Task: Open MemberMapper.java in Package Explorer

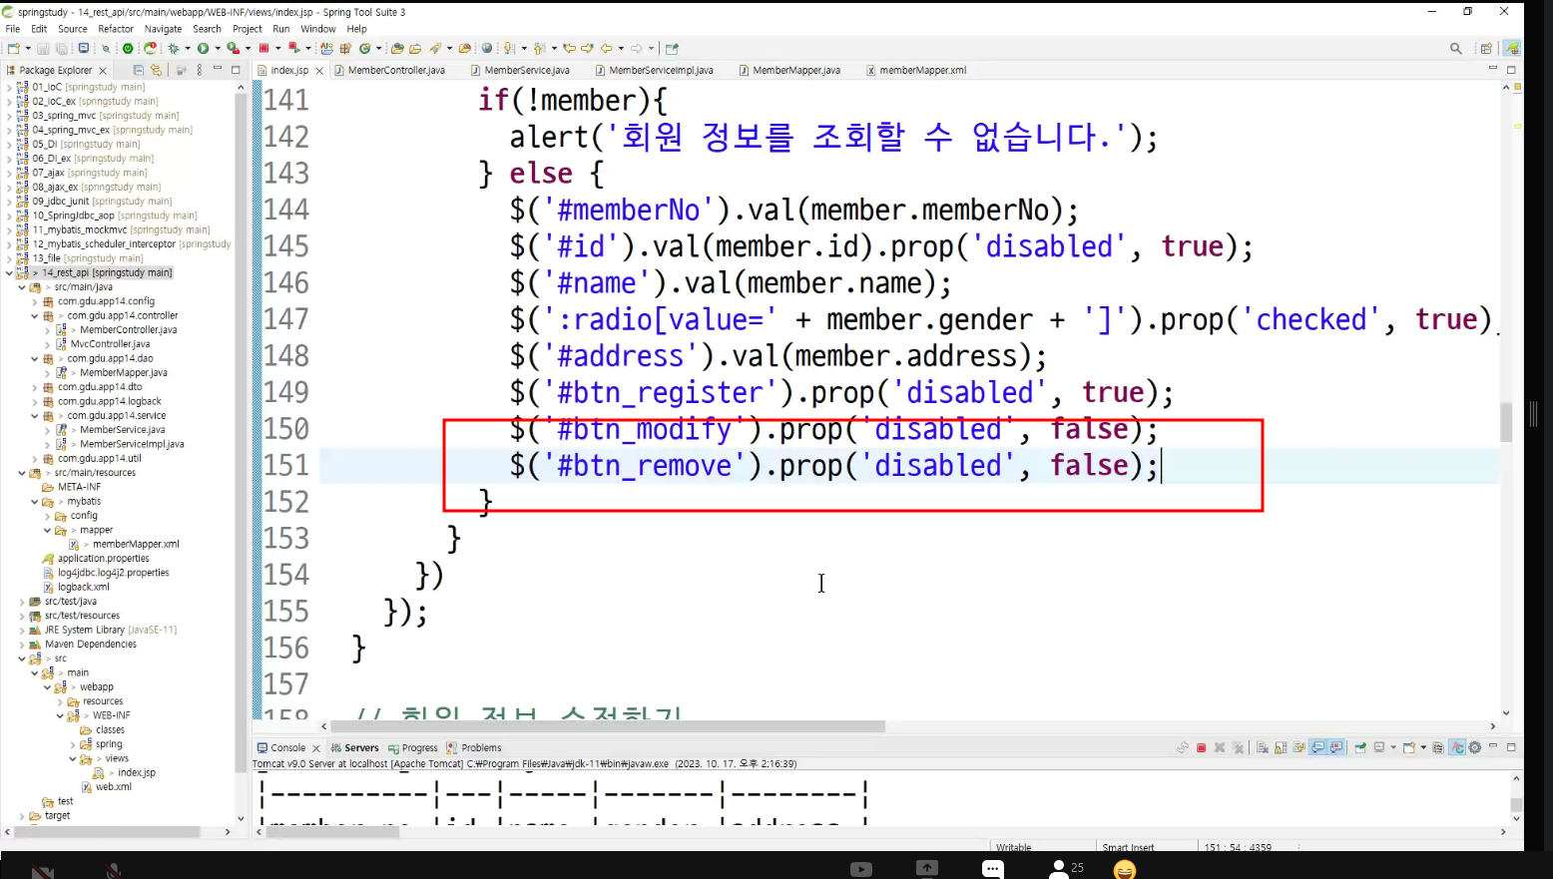Action: 124,372
